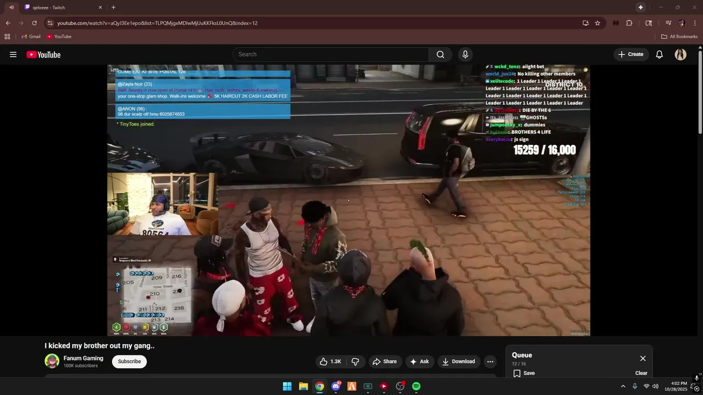The width and height of the screenshot is (703, 395).
Task: Open the YouTube bookmark
Action: tap(59, 36)
